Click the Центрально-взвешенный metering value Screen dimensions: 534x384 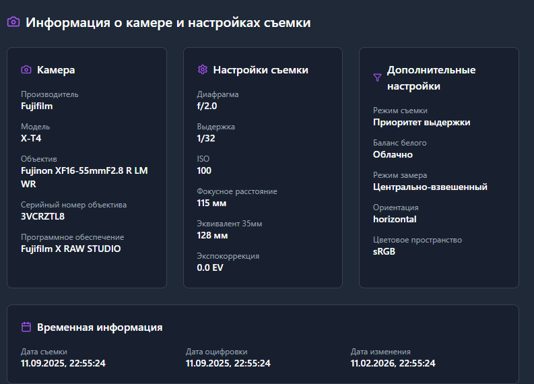[x=430, y=187]
